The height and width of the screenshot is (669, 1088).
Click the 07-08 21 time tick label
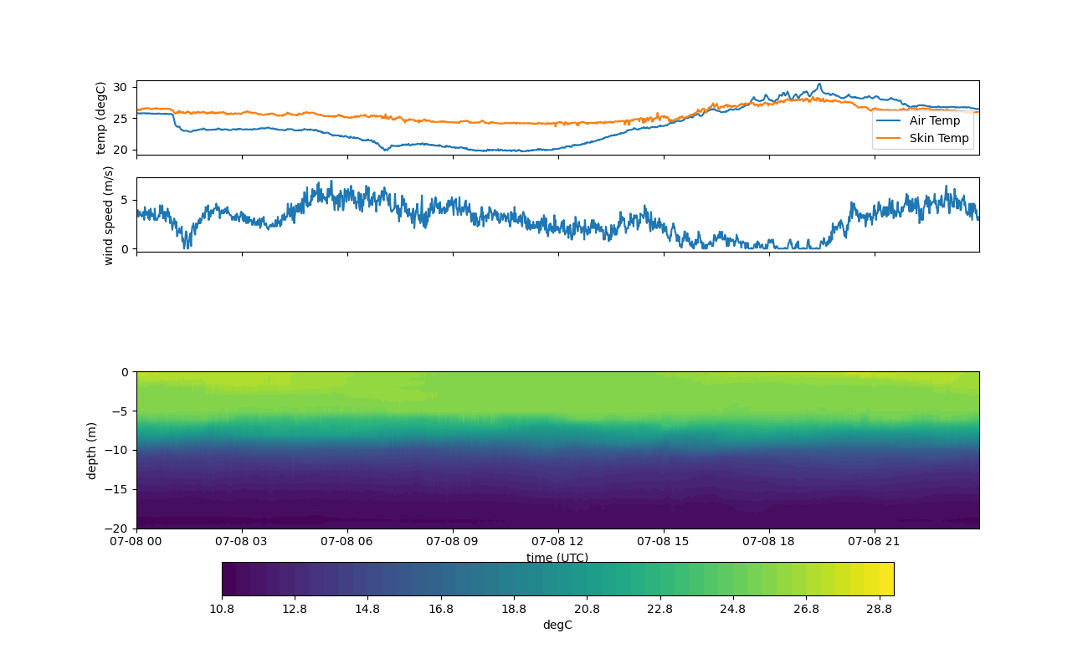[x=875, y=542]
